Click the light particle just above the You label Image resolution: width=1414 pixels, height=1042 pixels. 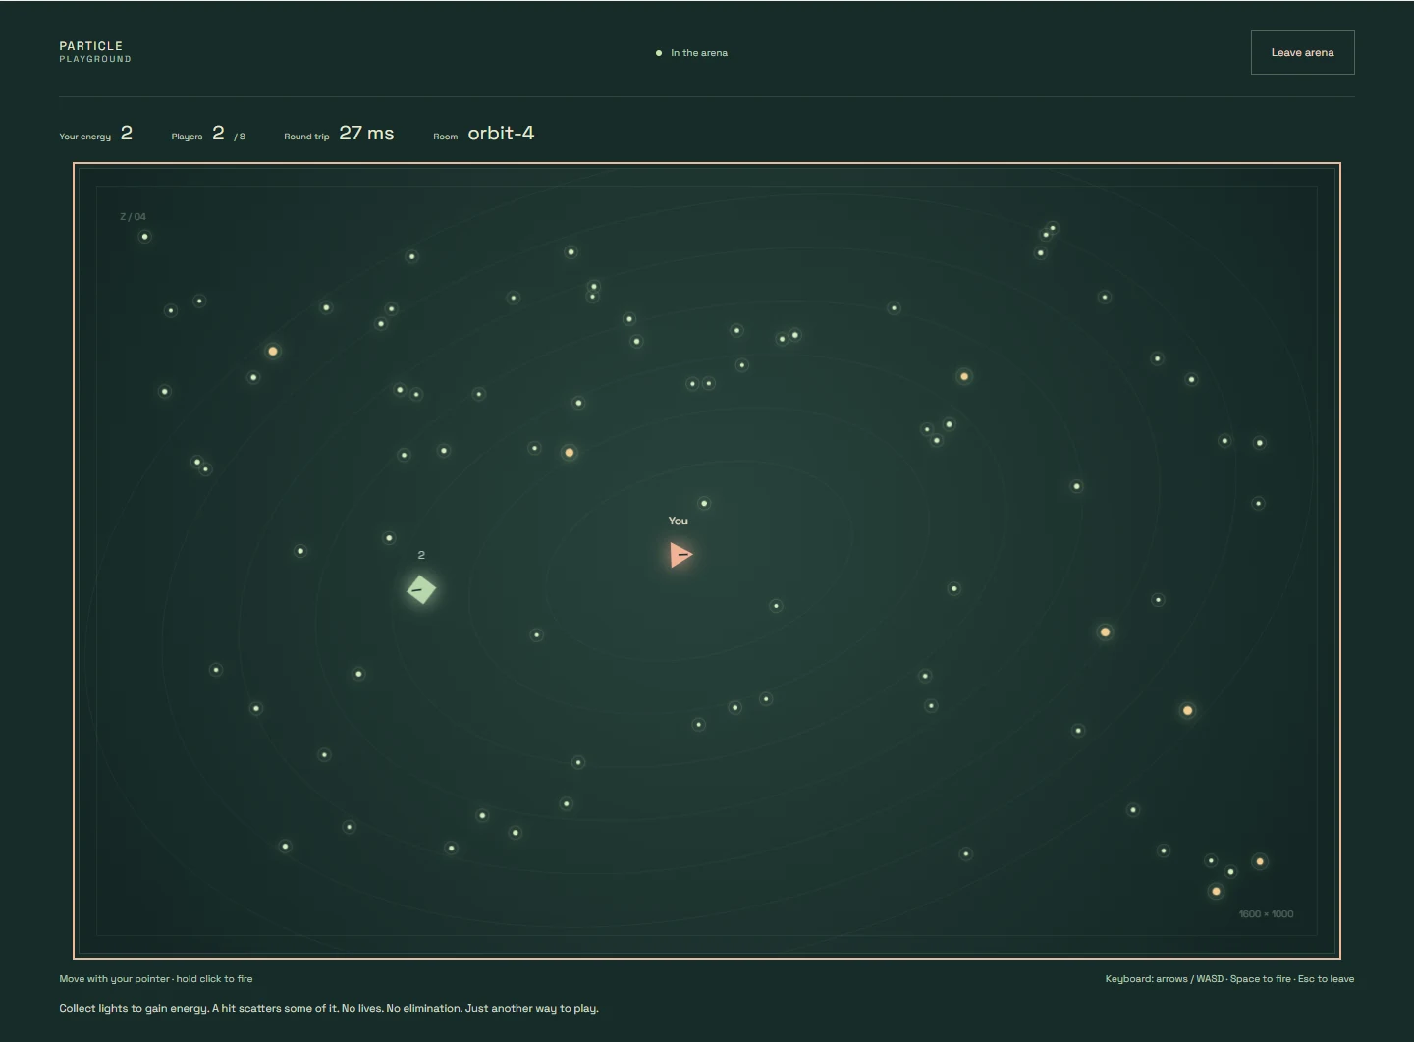tap(704, 503)
